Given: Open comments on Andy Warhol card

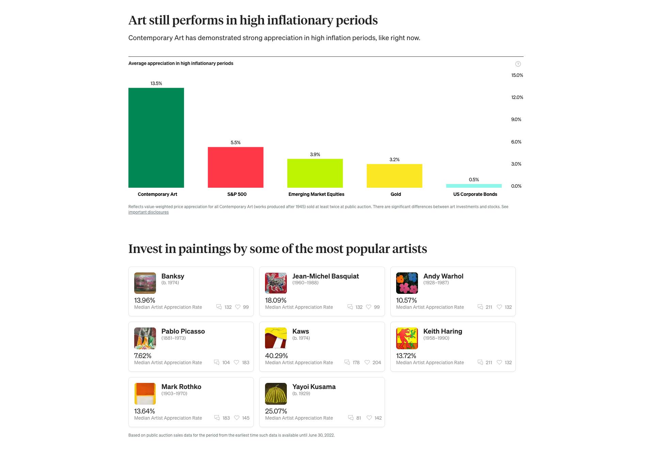Looking at the screenshot, I should point(480,307).
